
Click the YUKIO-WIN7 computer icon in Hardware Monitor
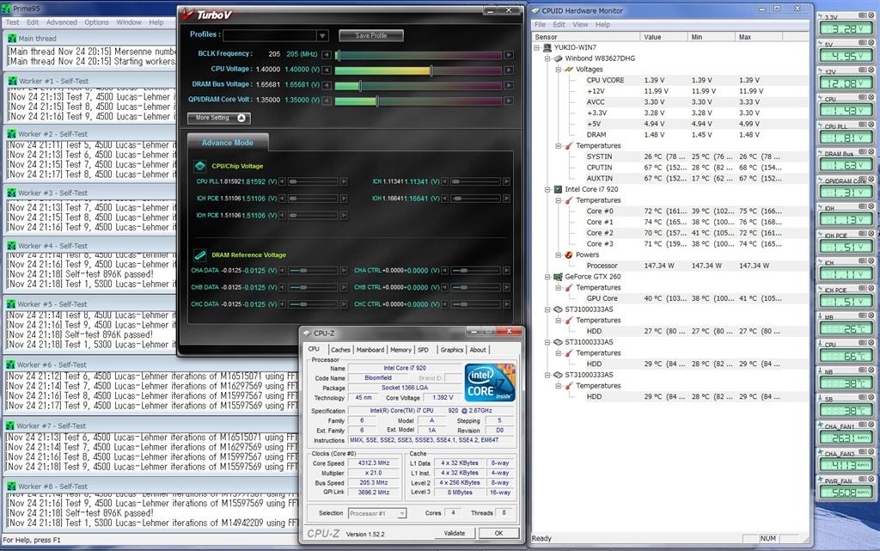[x=547, y=47]
